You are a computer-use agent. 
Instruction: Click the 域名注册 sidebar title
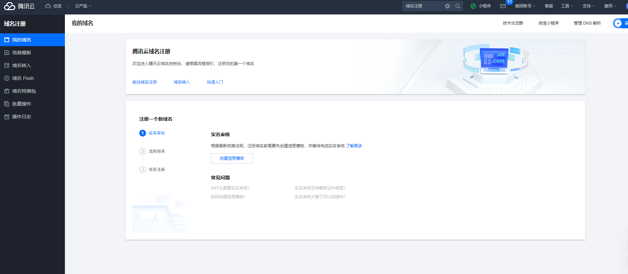click(15, 24)
